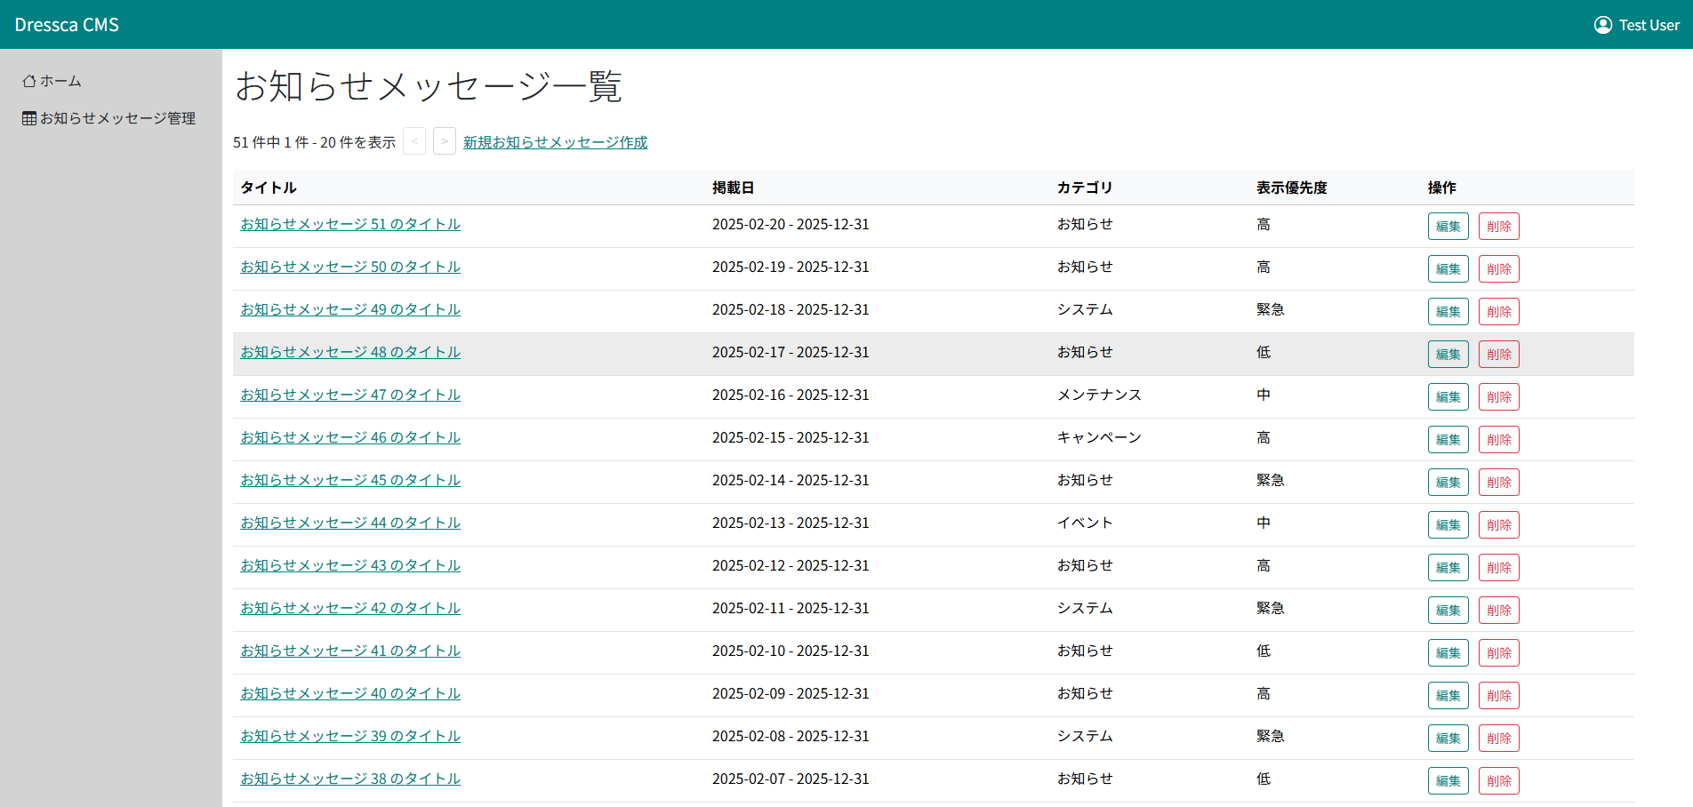1693x807 pixels.
Task: Open the ホーム sidebar item
Action: (52, 81)
